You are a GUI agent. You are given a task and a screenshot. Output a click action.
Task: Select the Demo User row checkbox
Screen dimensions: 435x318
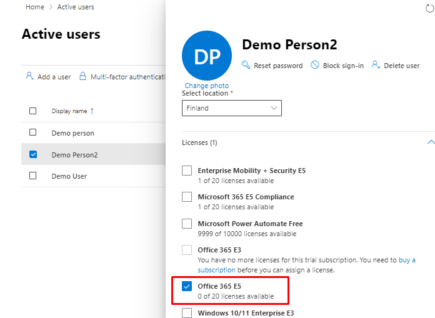point(33,176)
